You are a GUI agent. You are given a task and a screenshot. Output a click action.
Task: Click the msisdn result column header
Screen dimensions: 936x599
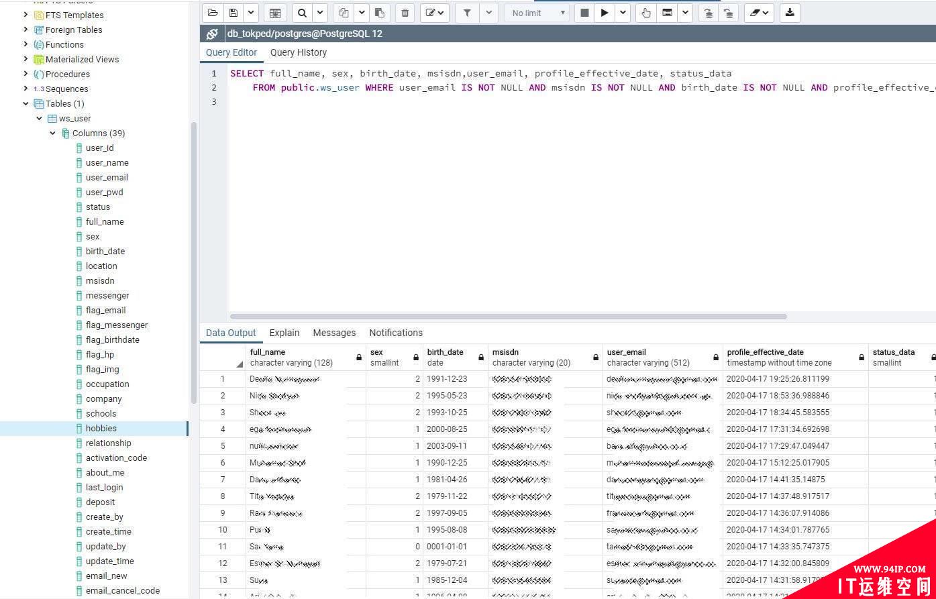[x=545, y=358]
